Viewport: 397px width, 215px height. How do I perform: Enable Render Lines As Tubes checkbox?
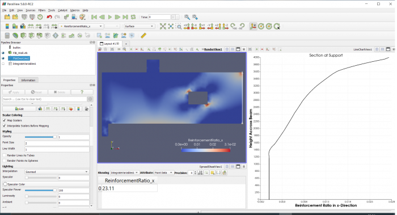4,155
